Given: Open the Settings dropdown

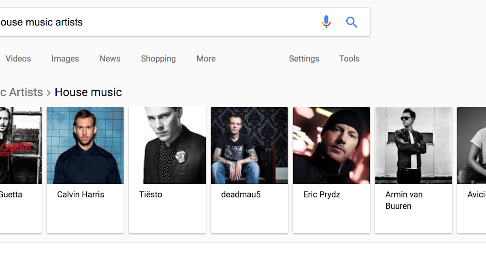Looking at the screenshot, I should 304,59.
